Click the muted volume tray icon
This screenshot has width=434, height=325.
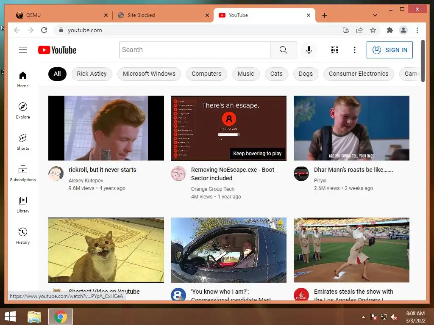pyautogui.click(x=394, y=317)
